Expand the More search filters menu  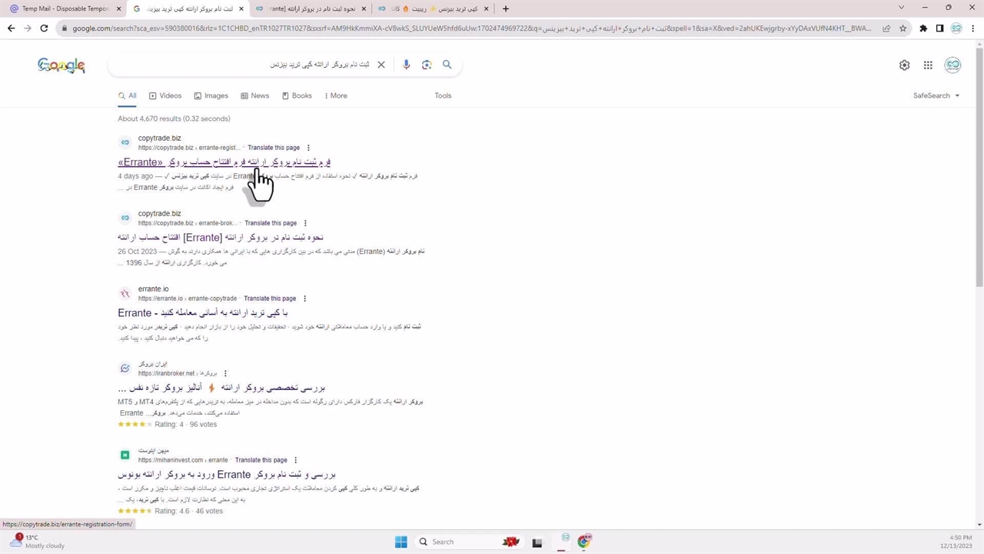click(x=335, y=95)
